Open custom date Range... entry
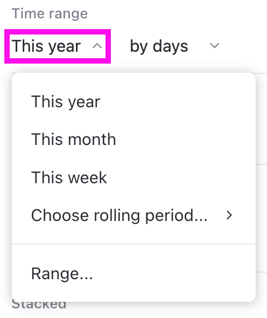This screenshot has height=318, width=267. [133, 274]
